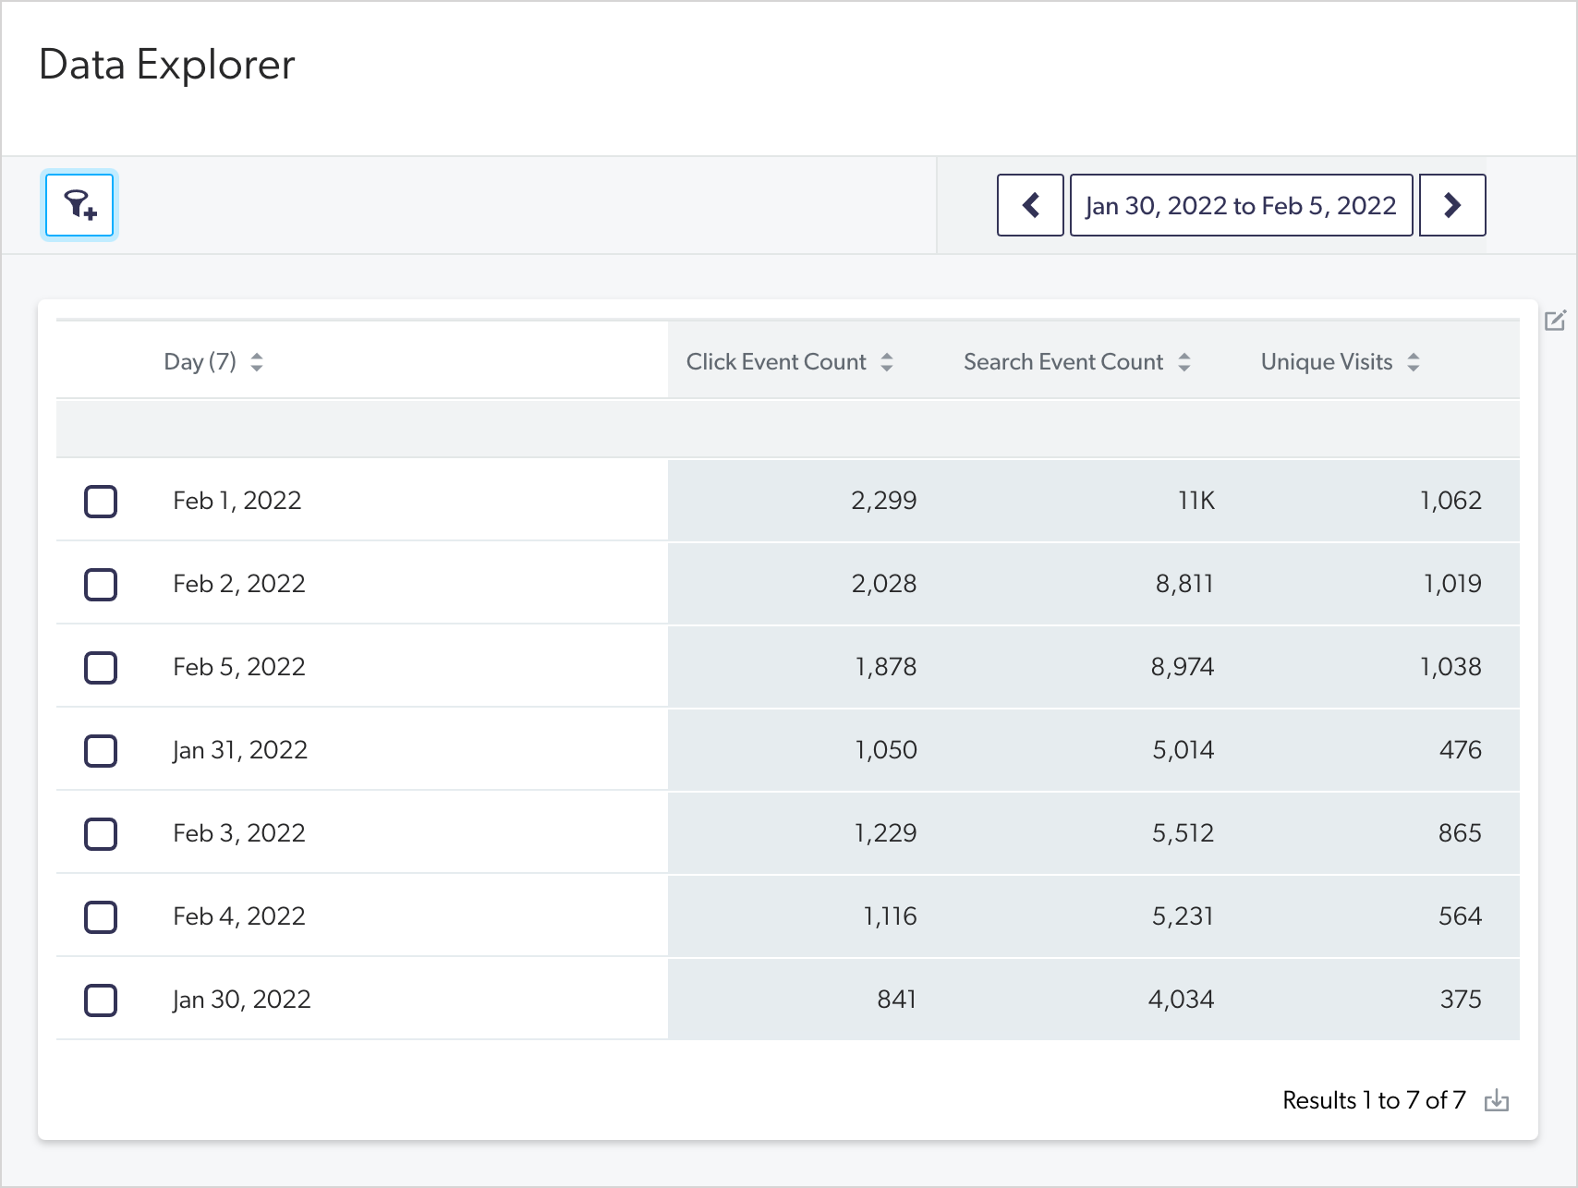Check the checkbox for Feb 1, 2022

101,501
